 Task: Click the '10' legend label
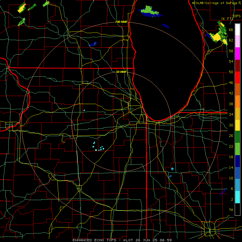(x=231, y=178)
